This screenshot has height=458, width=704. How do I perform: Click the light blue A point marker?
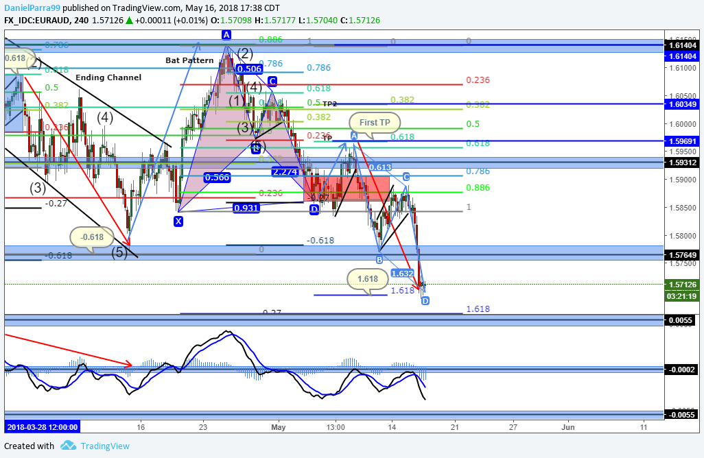(354, 136)
